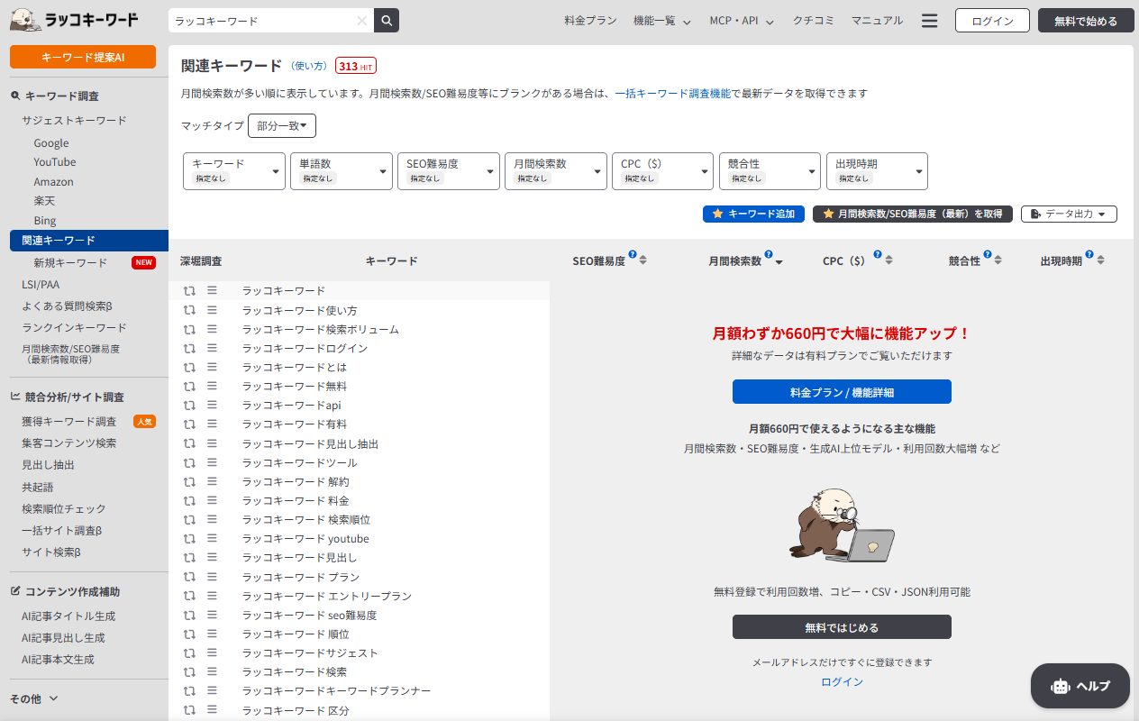1139x721 pixels.
Task: Click deep-dive icon for ラッコキーワード検索ボリューム
Action: pyautogui.click(x=189, y=329)
